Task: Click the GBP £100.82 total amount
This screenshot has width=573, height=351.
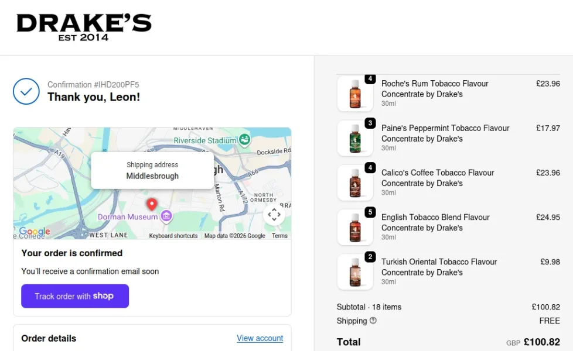Action: tap(533, 342)
